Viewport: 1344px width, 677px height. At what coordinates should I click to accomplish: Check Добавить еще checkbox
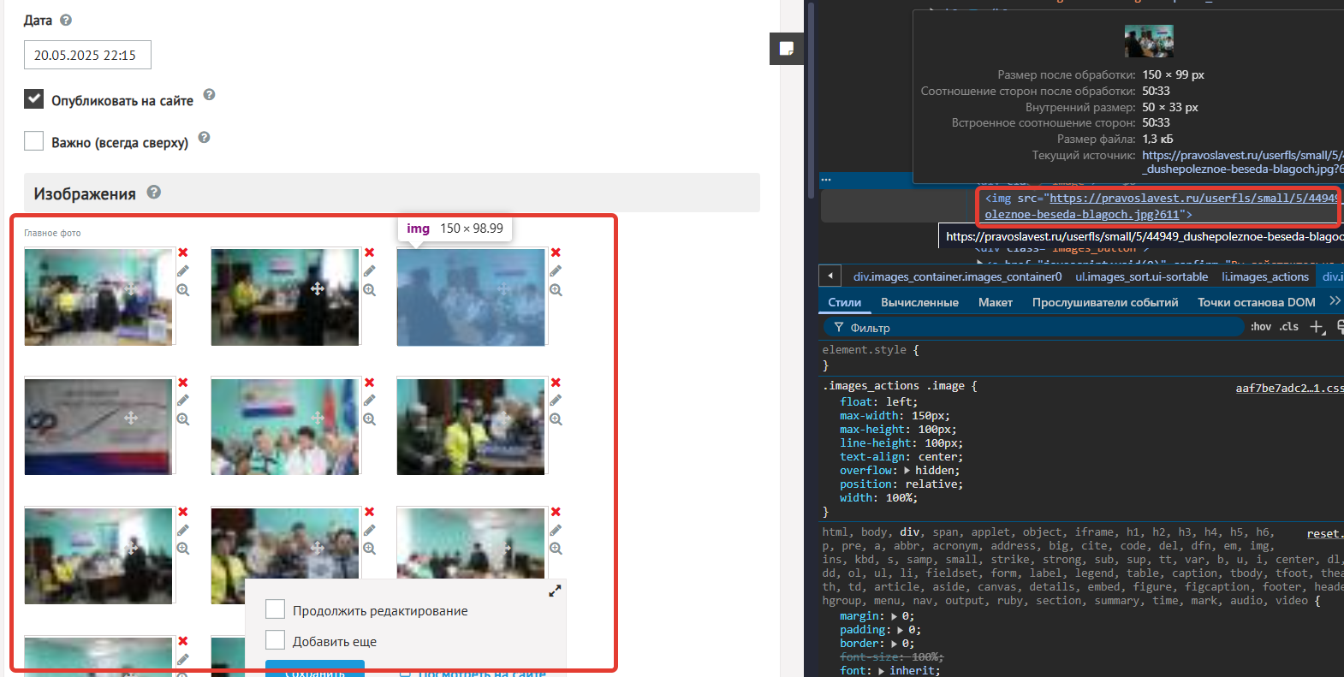coord(275,639)
